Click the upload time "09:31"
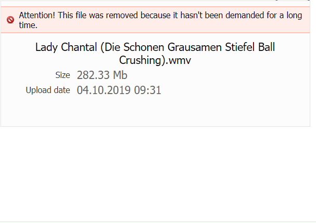The height and width of the screenshot is (223, 316). tap(148, 90)
